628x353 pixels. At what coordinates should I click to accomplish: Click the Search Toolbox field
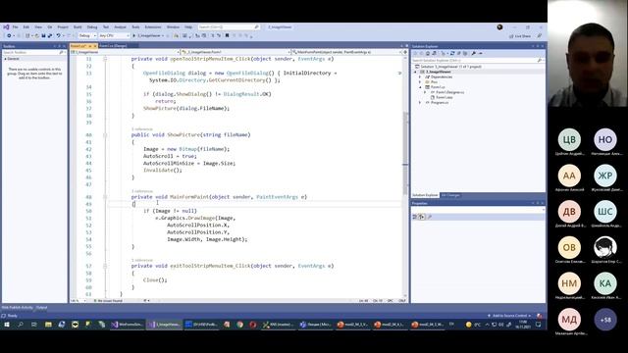point(32,52)
